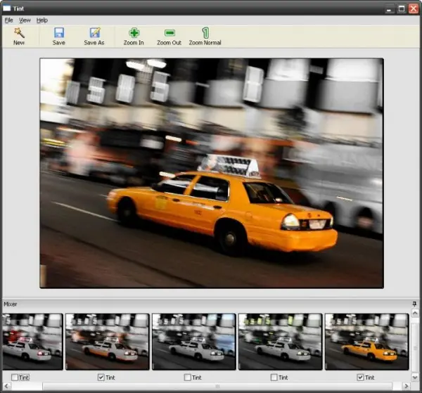Save the image using the Save icon
422x393 pixels.
pyautogui.click(x=59, y=32)
